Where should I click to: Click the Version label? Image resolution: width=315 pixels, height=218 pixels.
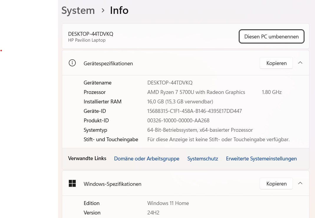click(92, 213)
